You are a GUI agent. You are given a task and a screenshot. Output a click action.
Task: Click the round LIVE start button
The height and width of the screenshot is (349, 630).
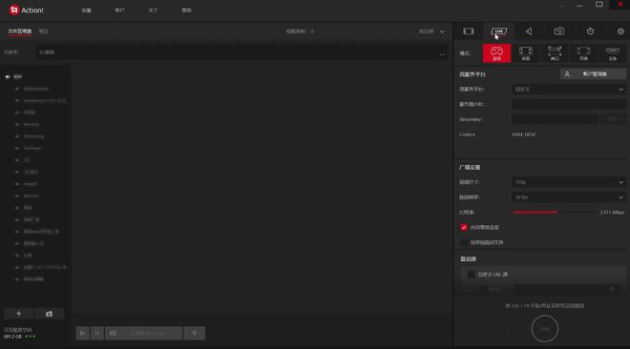544,329
